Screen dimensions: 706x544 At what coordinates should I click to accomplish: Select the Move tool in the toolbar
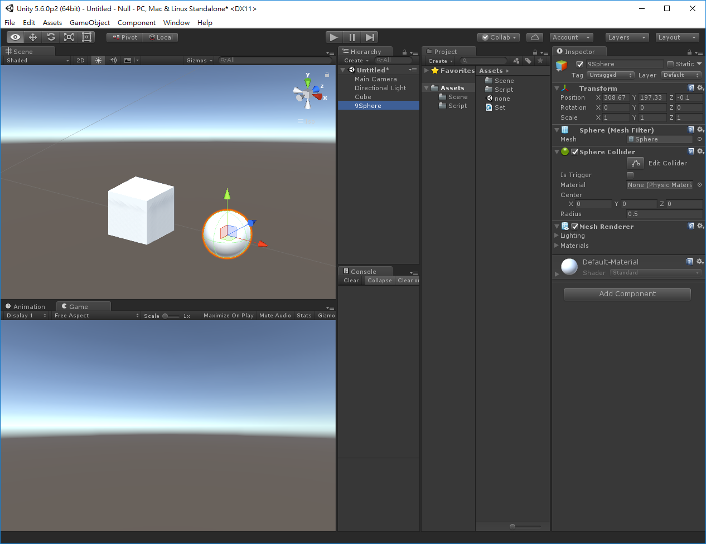point(33,37)
